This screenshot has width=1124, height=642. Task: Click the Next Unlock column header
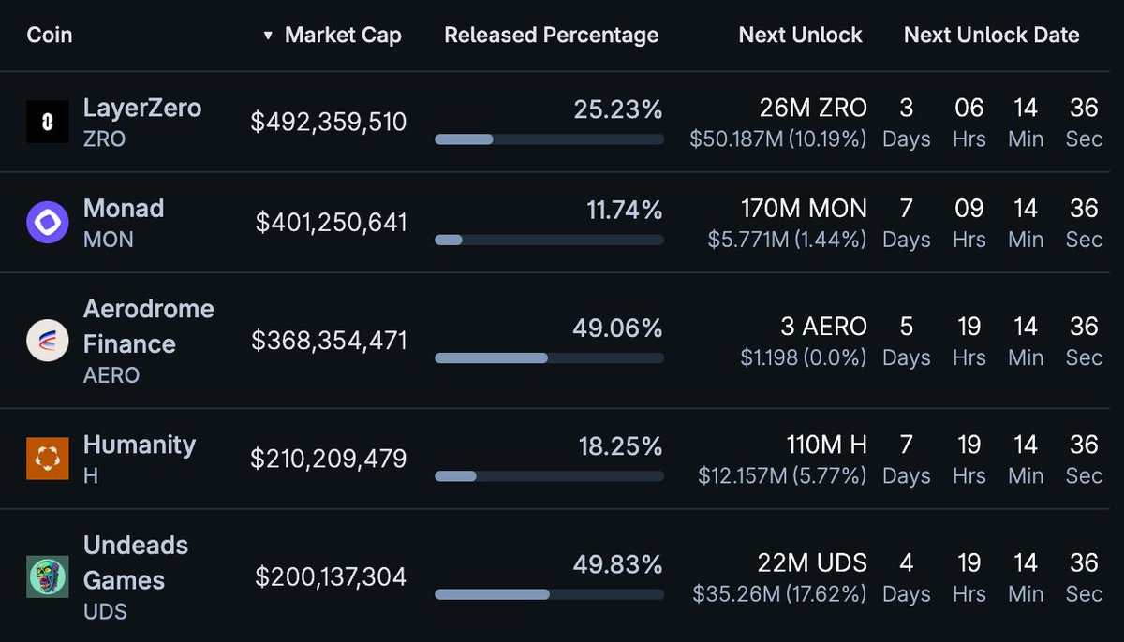coord(800,36)
